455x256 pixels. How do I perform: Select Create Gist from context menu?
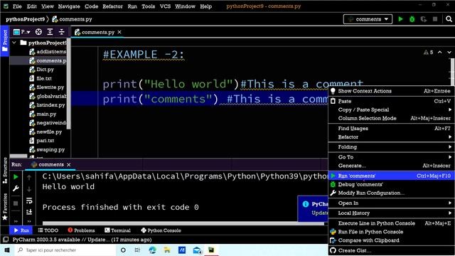pos(392,250)
